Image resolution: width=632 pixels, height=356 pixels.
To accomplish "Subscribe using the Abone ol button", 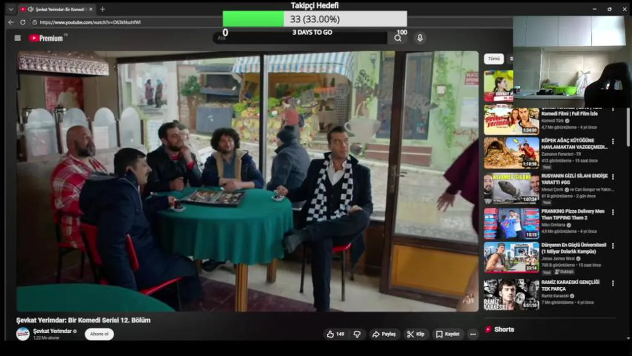I will click(x=99, y=334).
